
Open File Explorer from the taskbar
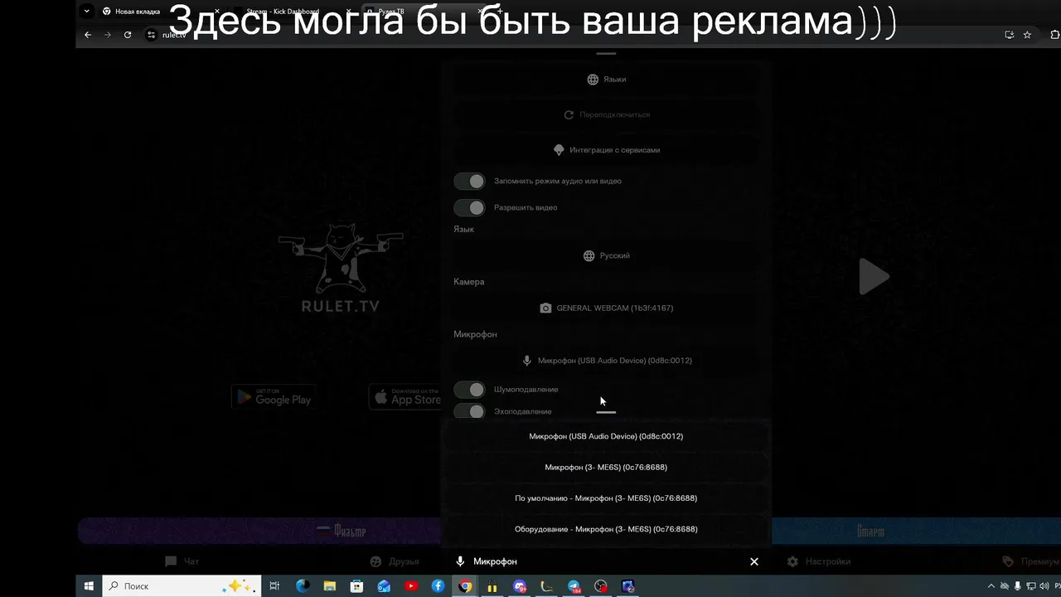coord(329,586)
